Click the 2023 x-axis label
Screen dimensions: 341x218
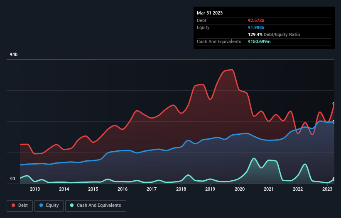[327, 189]
